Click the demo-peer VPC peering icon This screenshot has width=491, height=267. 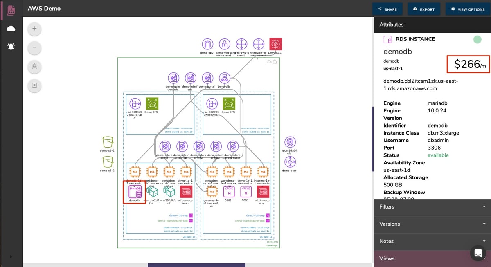[x=290, y=162]
